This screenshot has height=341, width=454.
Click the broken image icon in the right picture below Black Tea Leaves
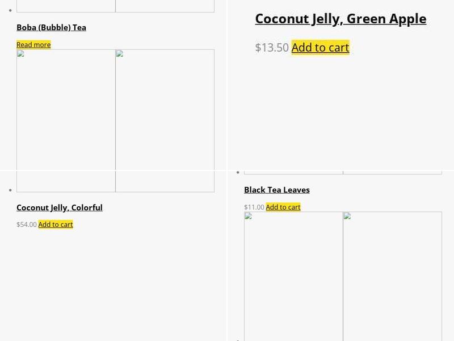point(347,217)
